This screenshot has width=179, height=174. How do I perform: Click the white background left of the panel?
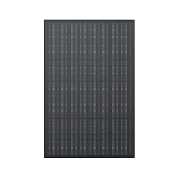point(22,89)
